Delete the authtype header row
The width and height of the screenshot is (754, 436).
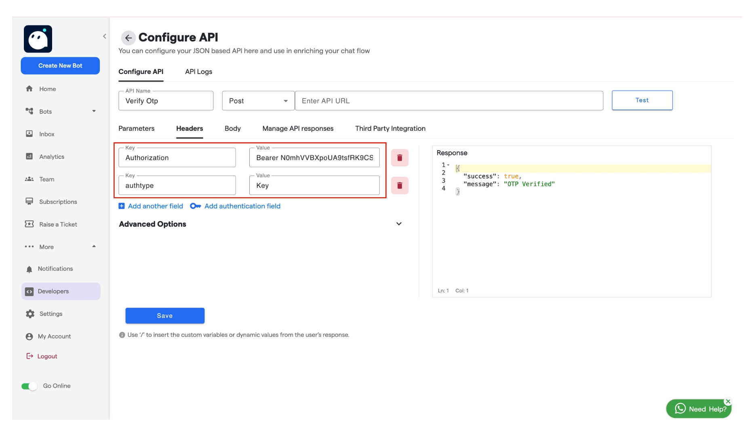[400, 185]
